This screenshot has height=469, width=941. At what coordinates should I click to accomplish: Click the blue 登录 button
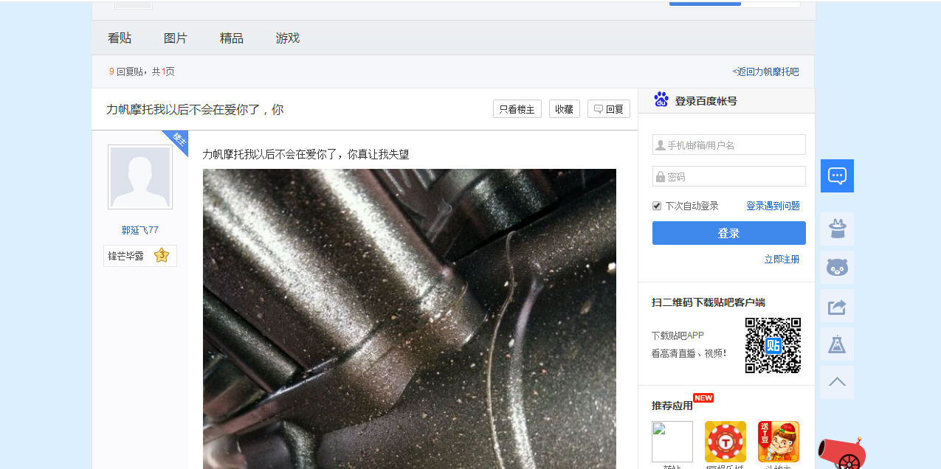click(x=729, y=233)
